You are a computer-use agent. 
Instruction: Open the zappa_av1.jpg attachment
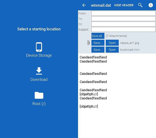pos(112,43)
